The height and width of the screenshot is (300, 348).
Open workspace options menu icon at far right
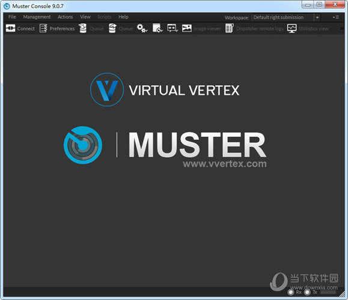pos(335,17)
